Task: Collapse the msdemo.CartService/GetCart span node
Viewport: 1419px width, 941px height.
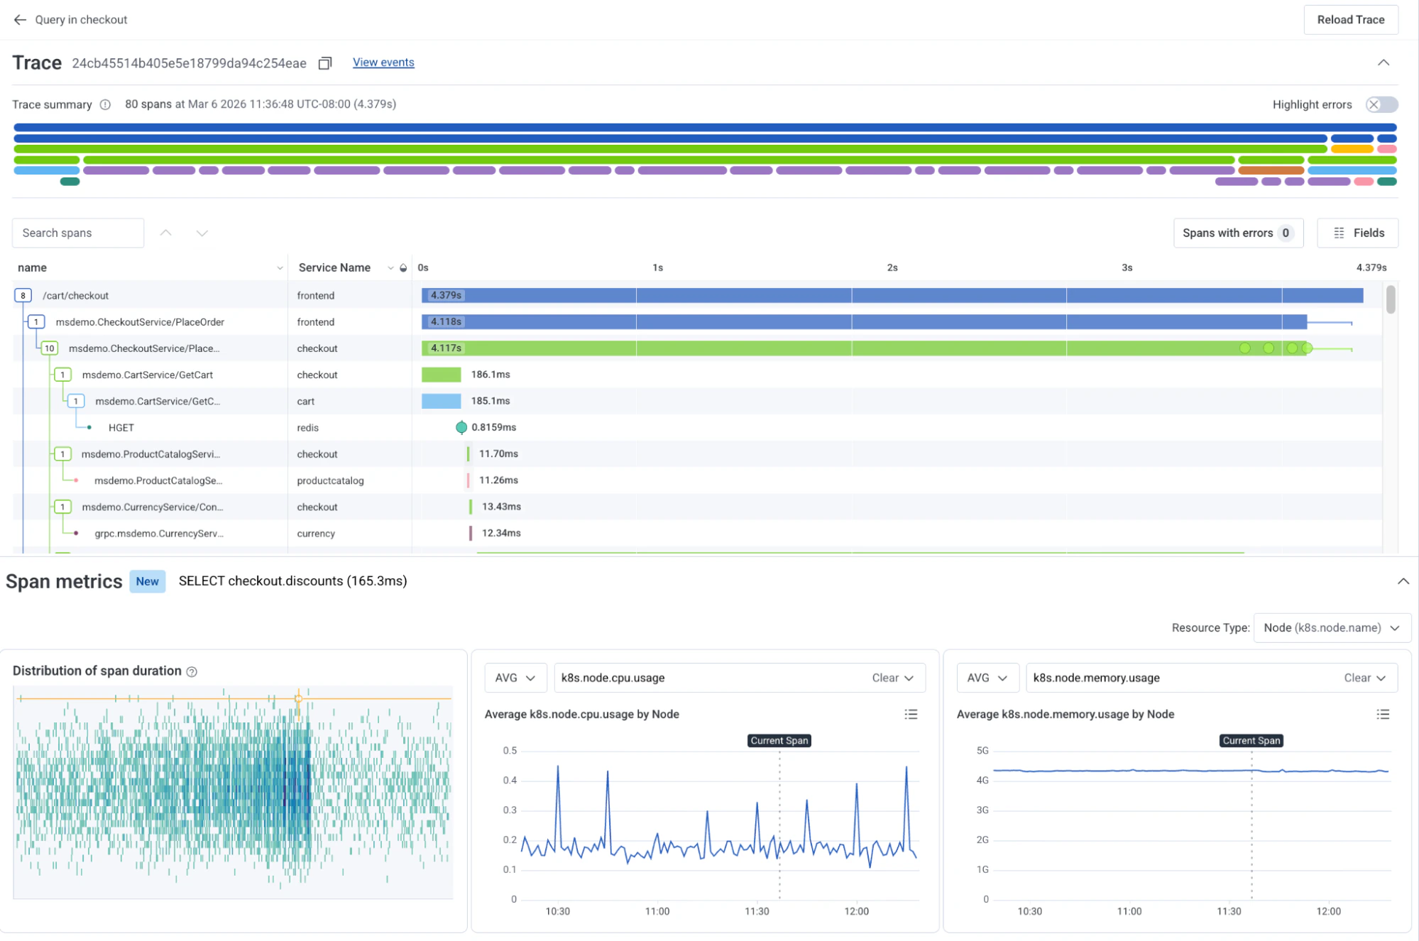Action: (62, 375)
